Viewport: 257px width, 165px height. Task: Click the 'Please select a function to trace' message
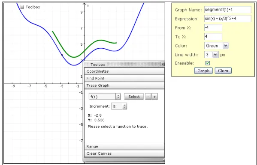118,127
